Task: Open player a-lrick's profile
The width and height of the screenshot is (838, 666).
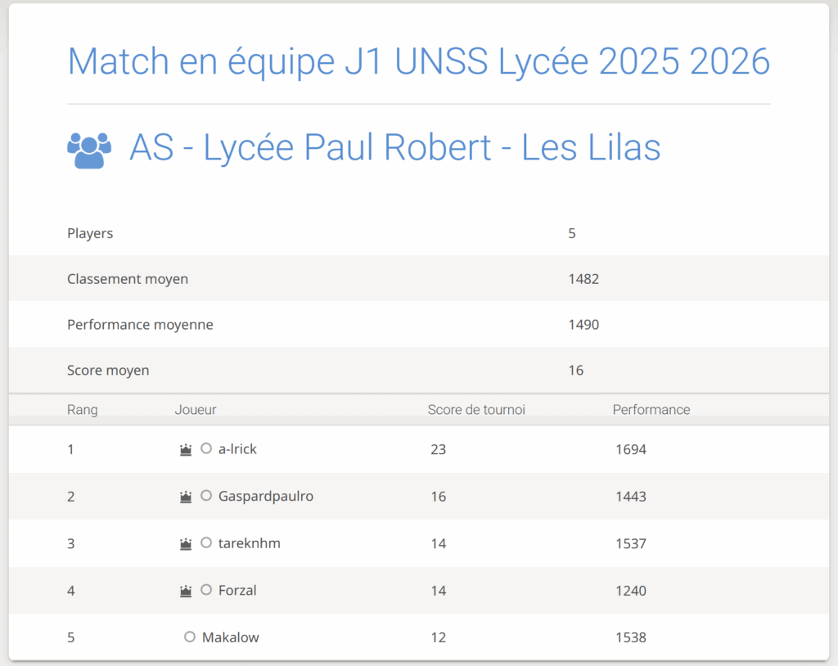Action: click(237, 449)
